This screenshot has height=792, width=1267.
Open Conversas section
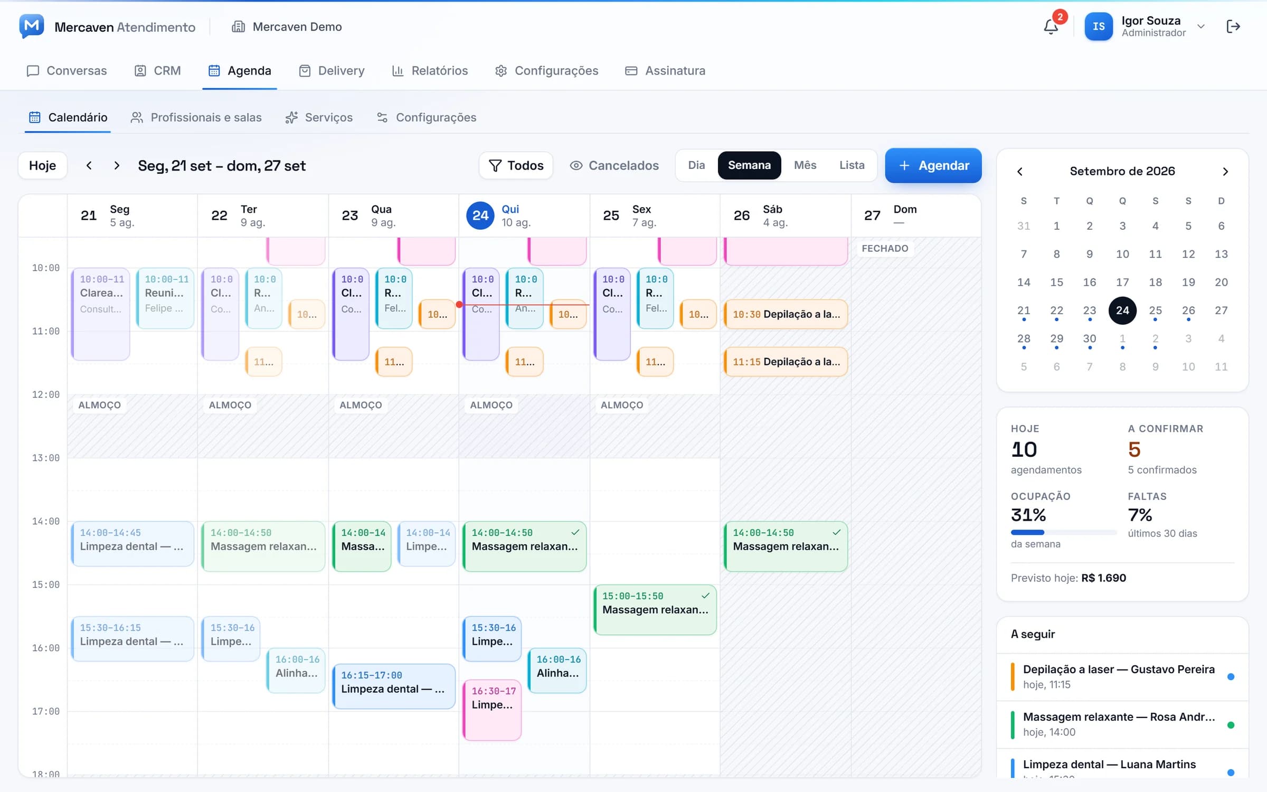(67, 71)
